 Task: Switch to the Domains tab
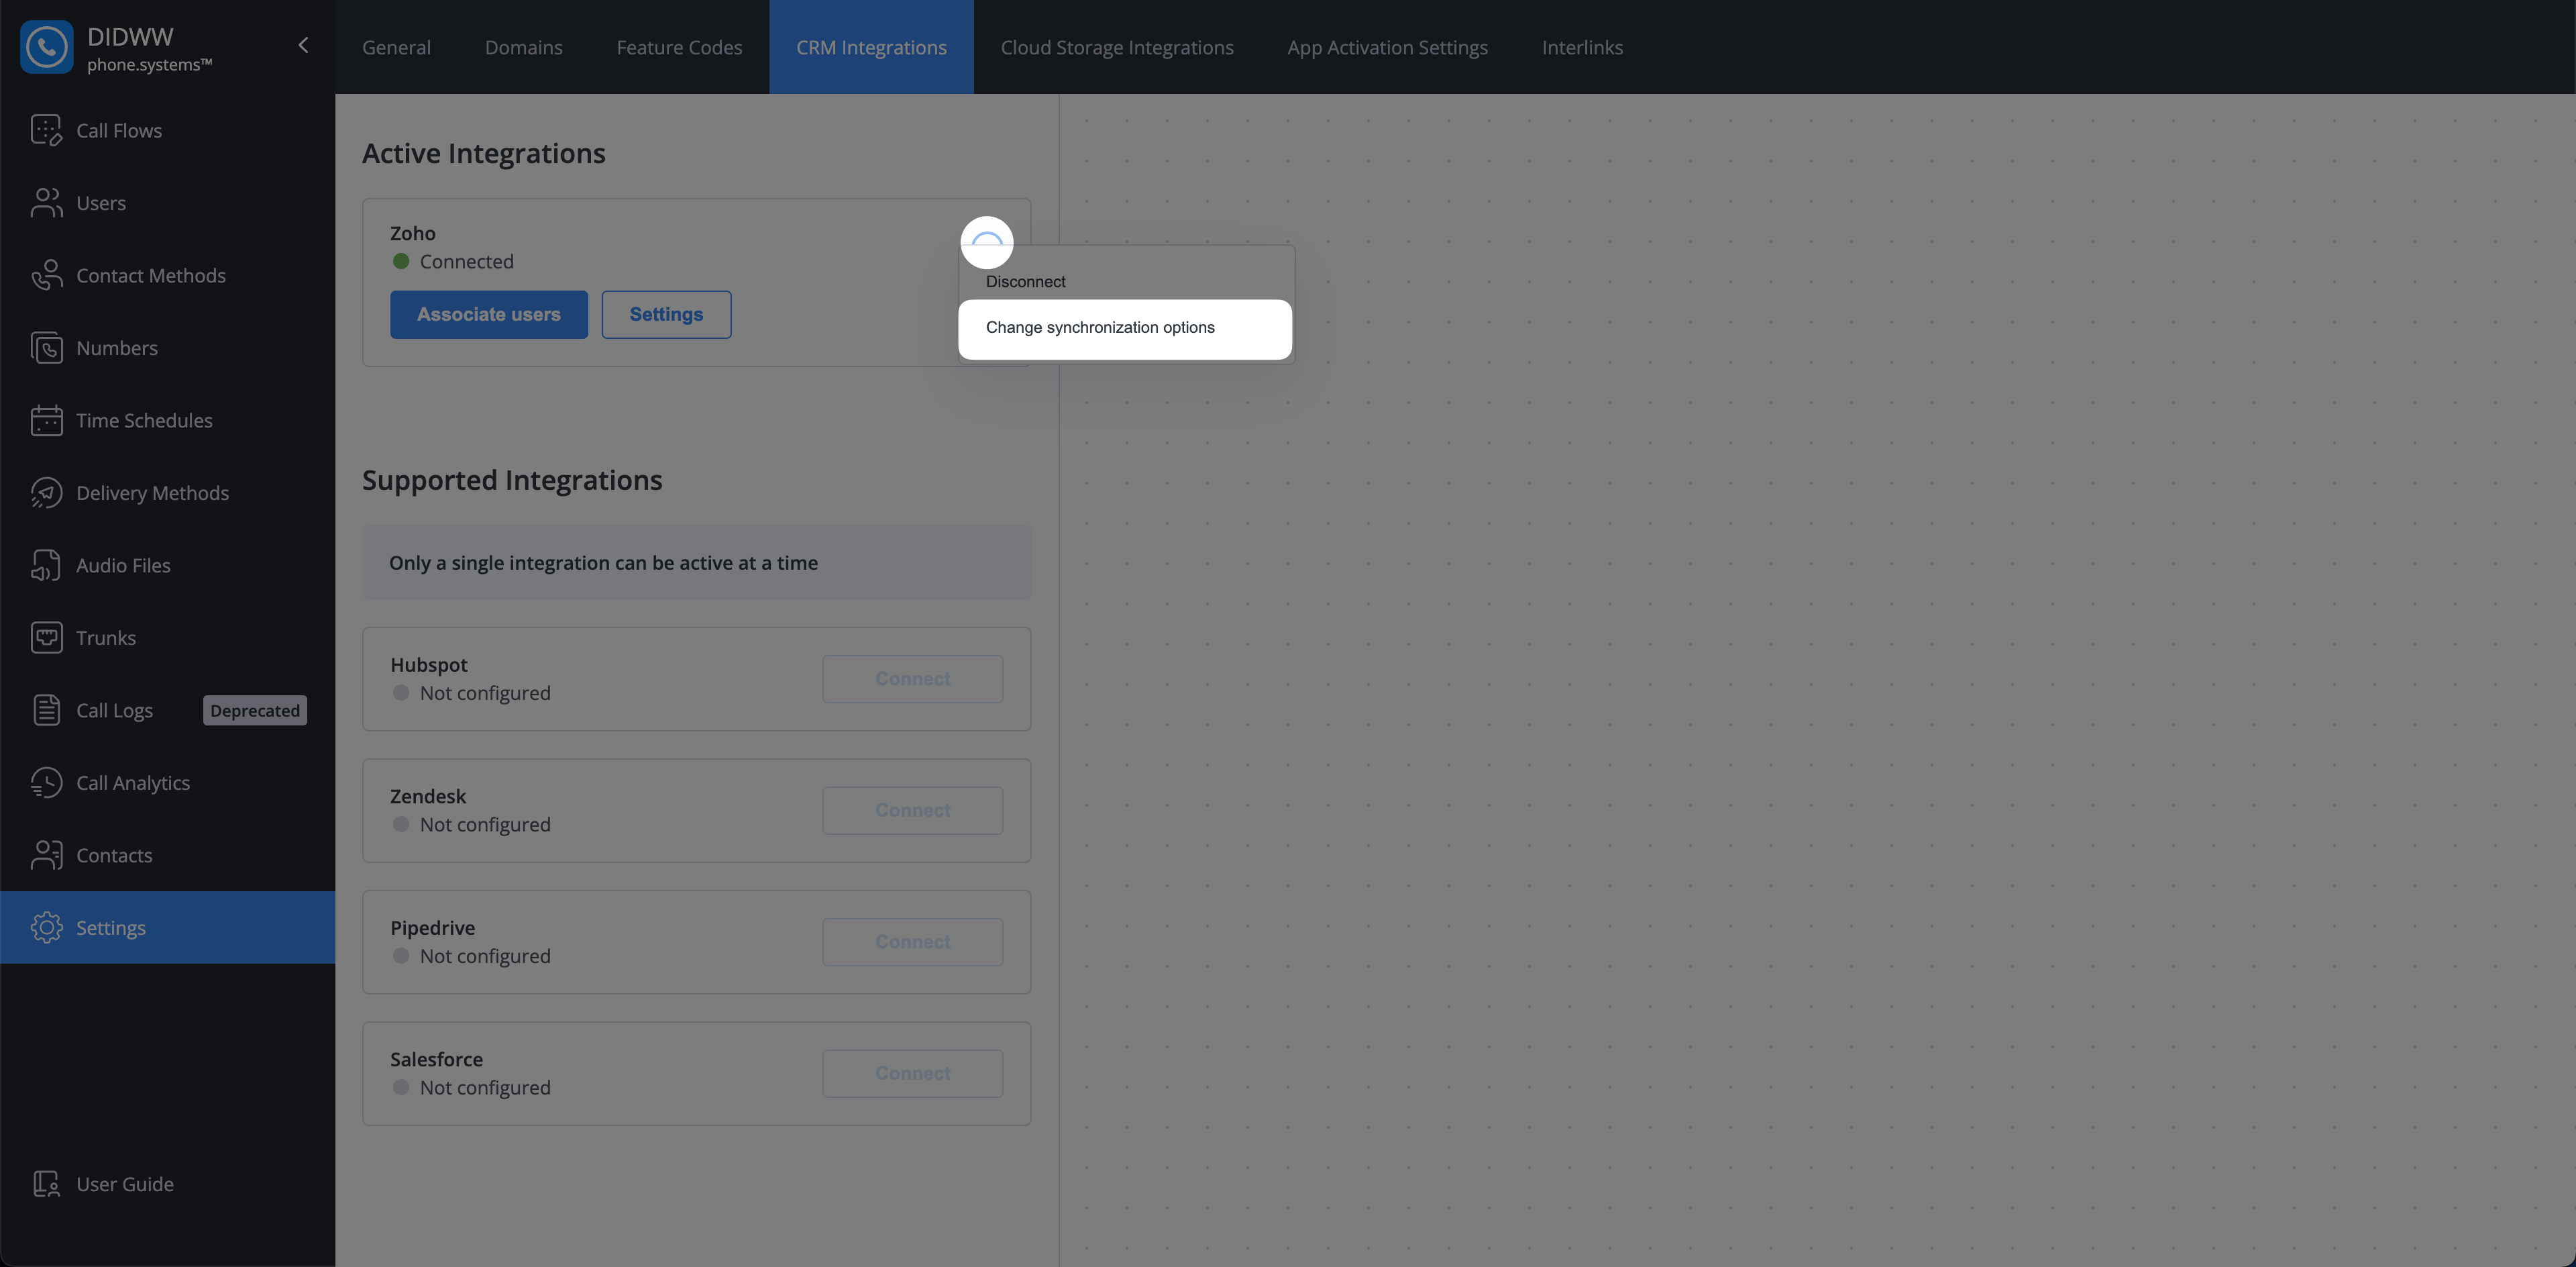click(x=523, y=47)
